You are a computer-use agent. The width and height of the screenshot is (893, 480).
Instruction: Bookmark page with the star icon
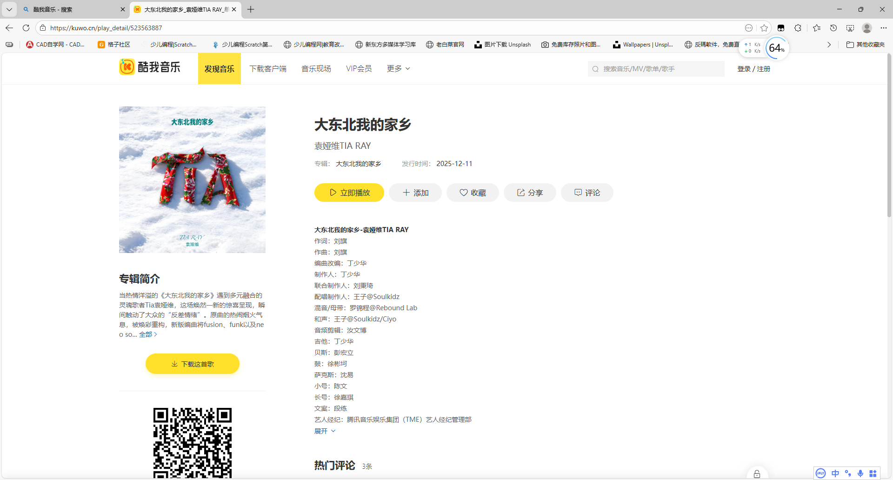coord(764,28)
